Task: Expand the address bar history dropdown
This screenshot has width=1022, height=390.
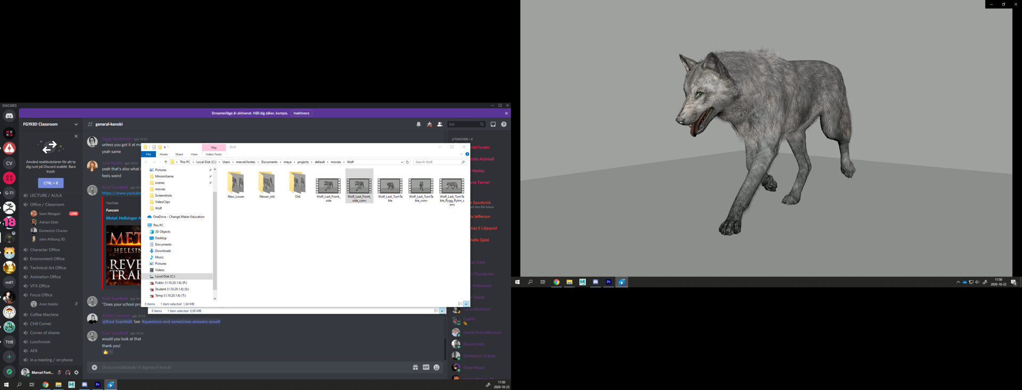Action: 402,162
